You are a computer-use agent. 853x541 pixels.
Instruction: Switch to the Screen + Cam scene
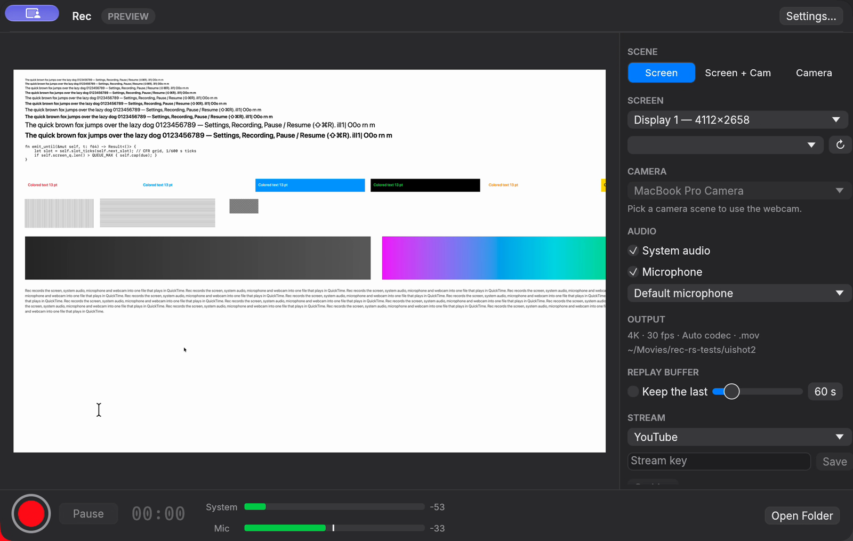point(738,73)
